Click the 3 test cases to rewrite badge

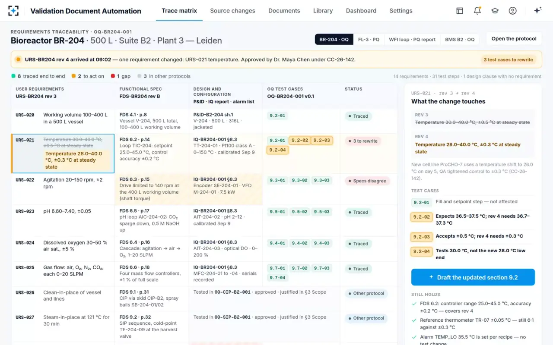tap(508, 60)
